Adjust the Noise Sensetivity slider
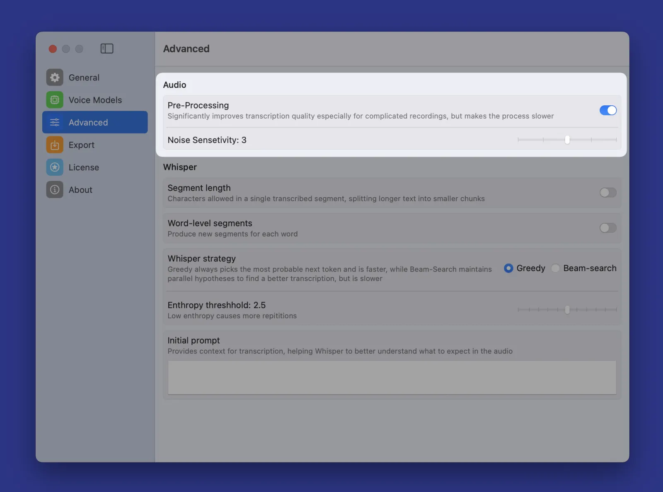This screenshot has height=492, width=663. (567, 140)
